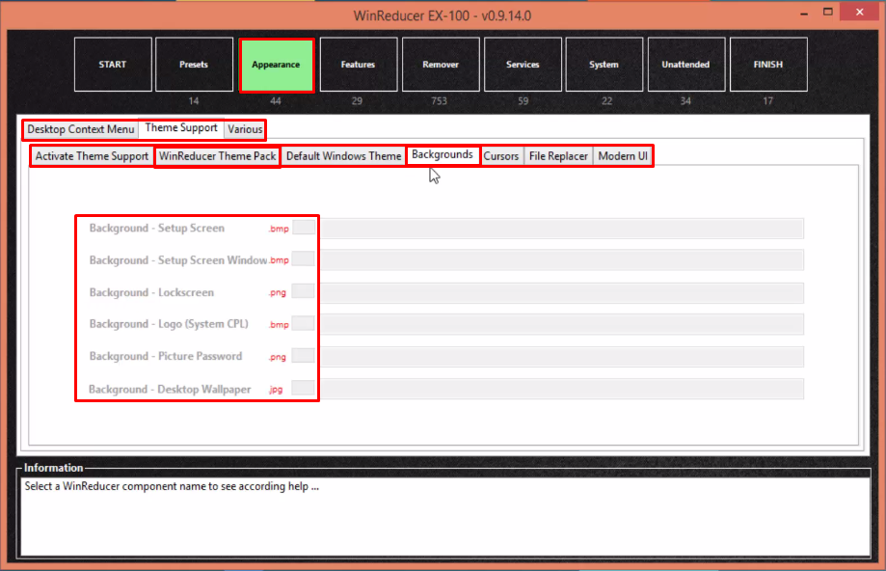Click the Remover count 753
886x571 pixels.
[x=439, y=101]
